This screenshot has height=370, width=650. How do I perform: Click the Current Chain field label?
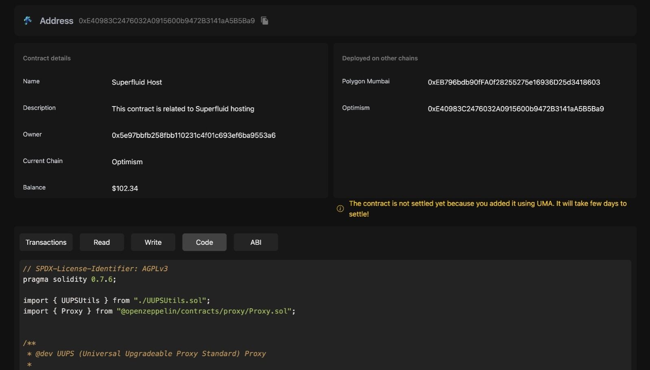coord(43,161)
